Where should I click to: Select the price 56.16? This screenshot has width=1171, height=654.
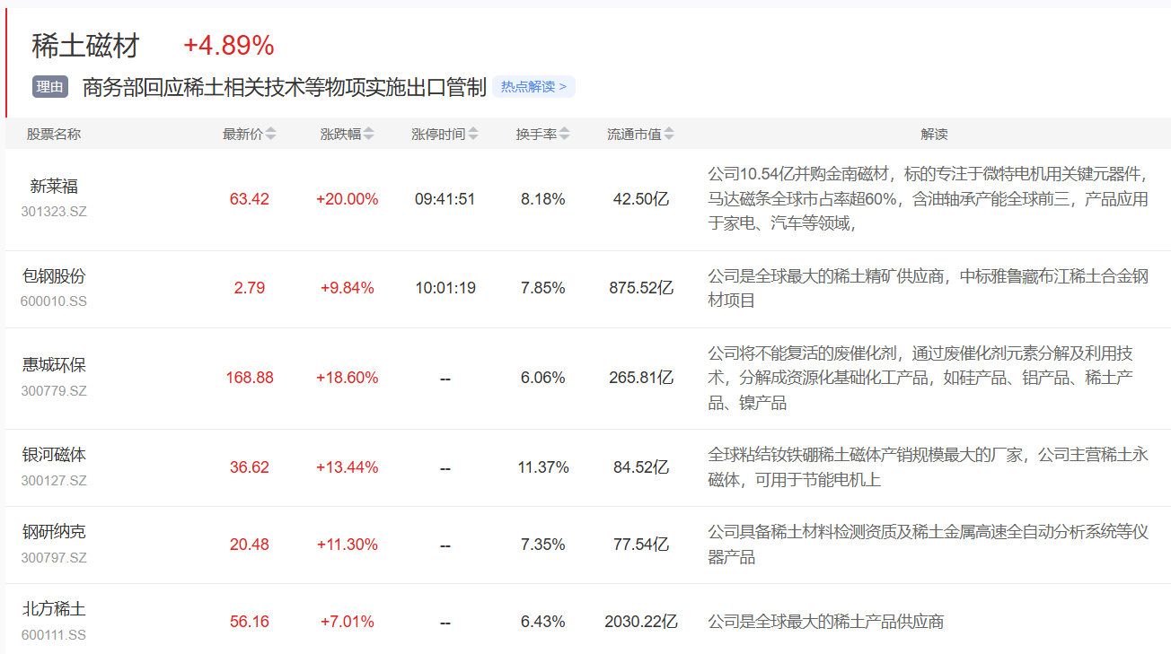click(x=250, y=622)
